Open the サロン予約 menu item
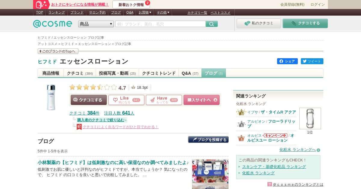Image resolution: width=361 pixels, height=189 pixels. click(x=97, y=12)
